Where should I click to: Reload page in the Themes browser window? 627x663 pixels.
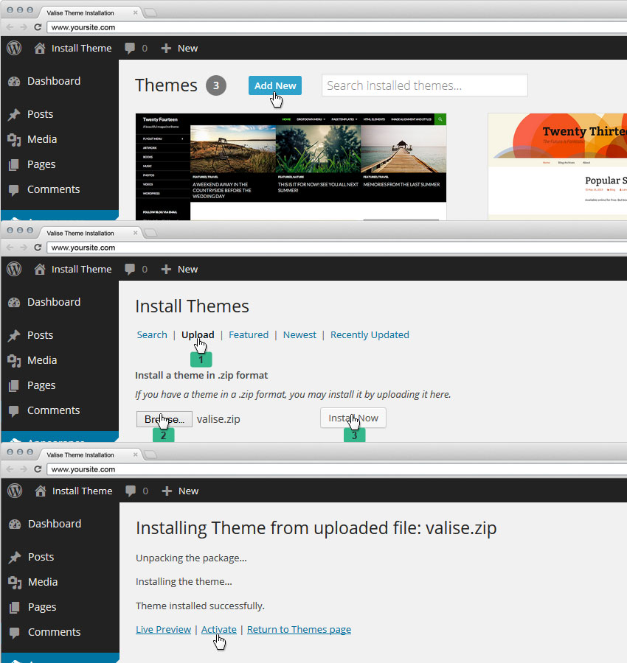tap(38, 27)
